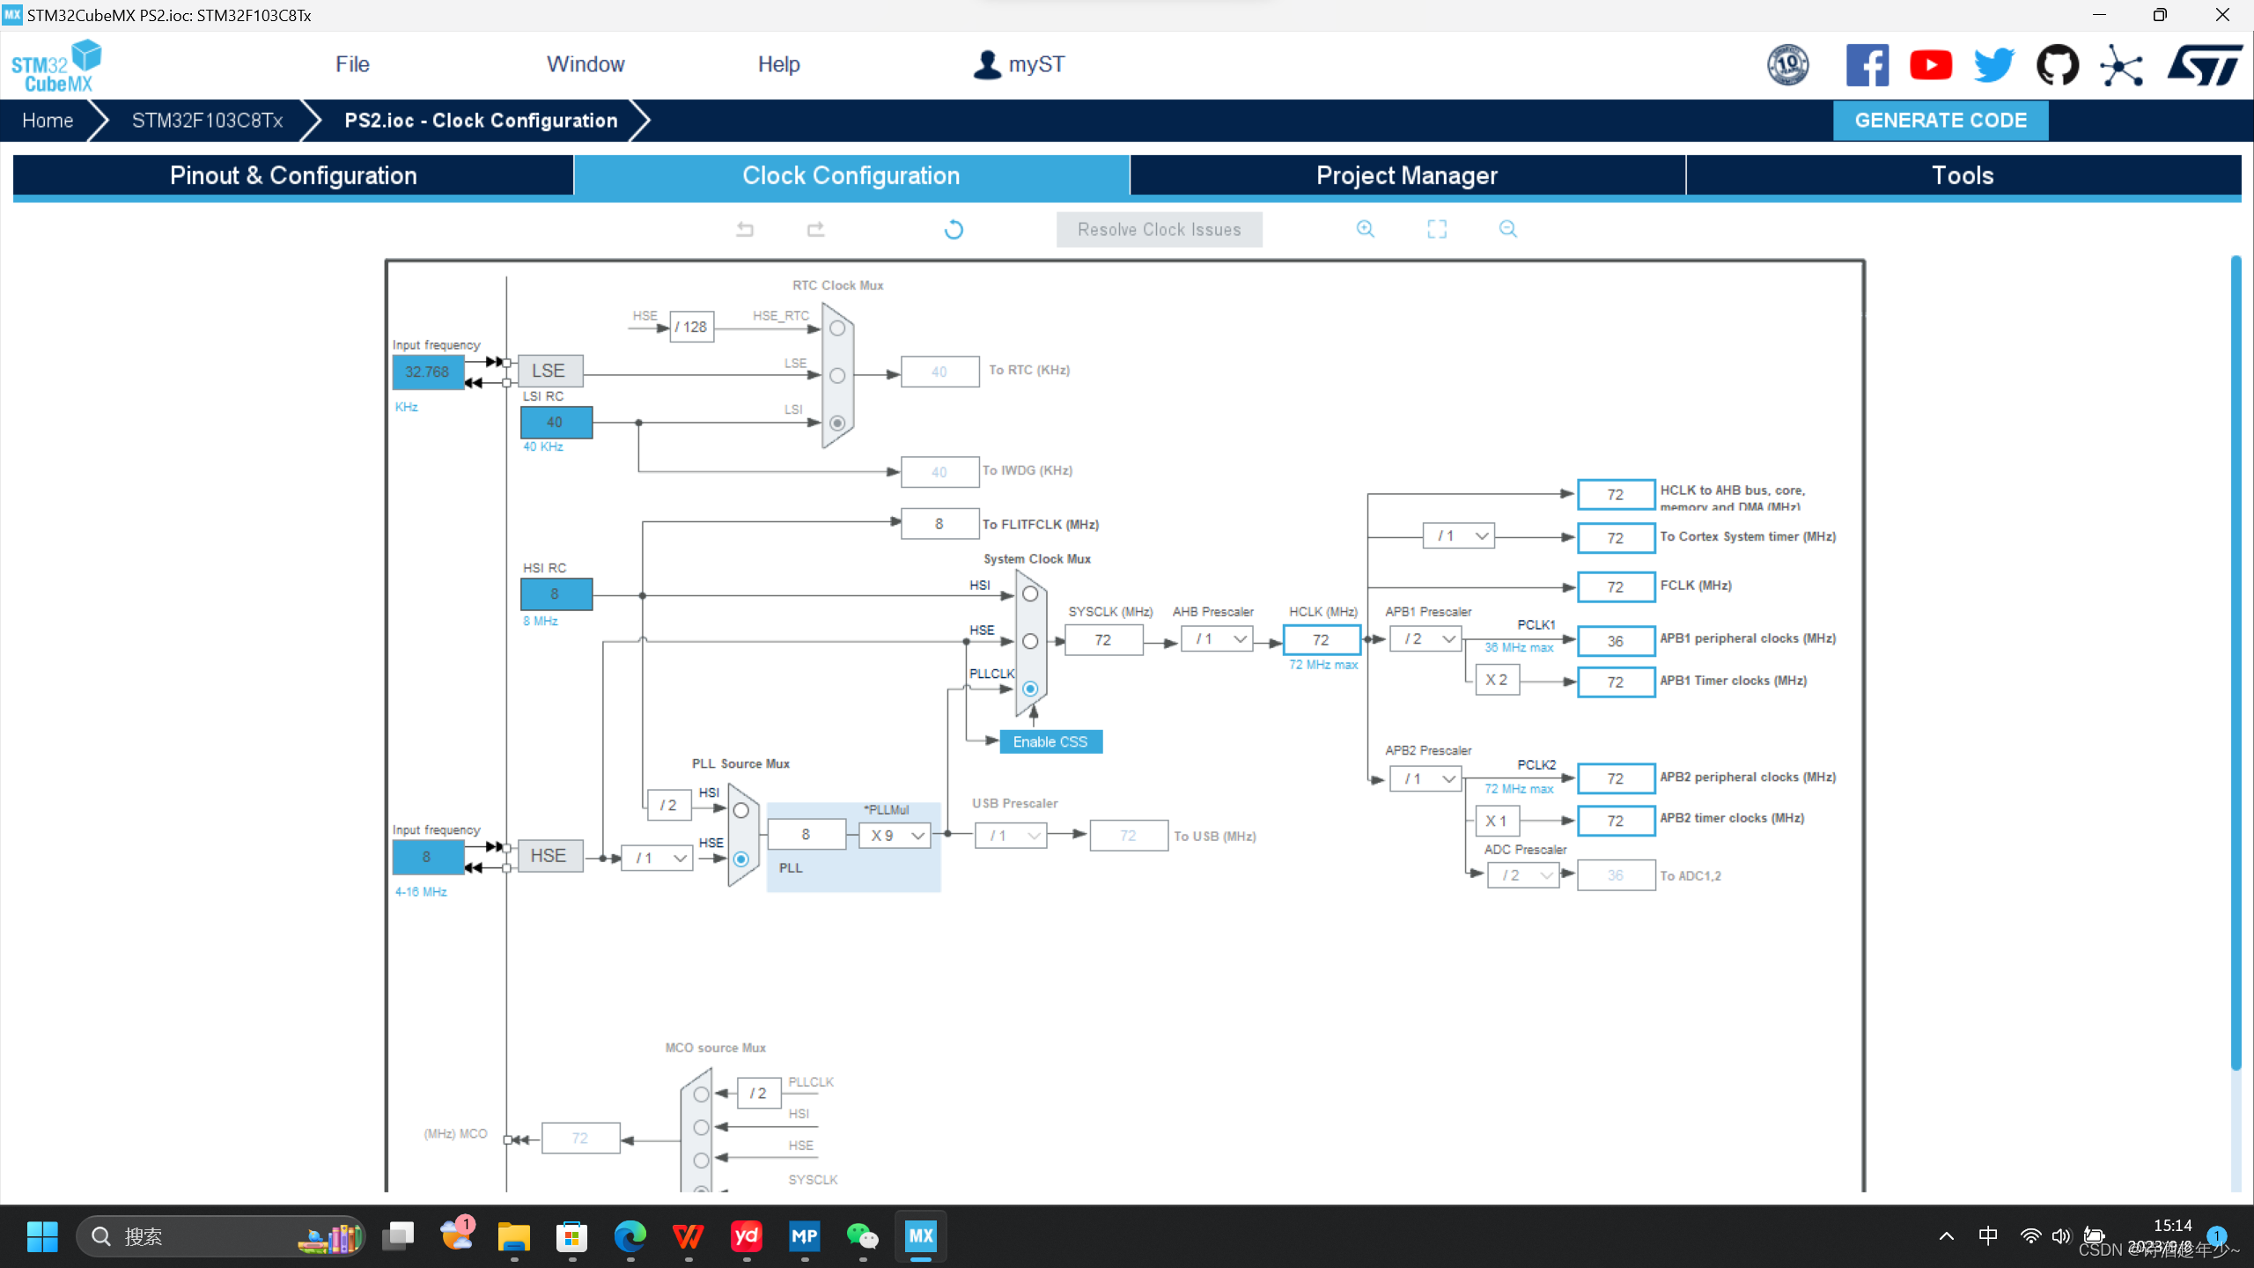Expand the APB1 Prescaler dropdown

tap(1426, 639)
